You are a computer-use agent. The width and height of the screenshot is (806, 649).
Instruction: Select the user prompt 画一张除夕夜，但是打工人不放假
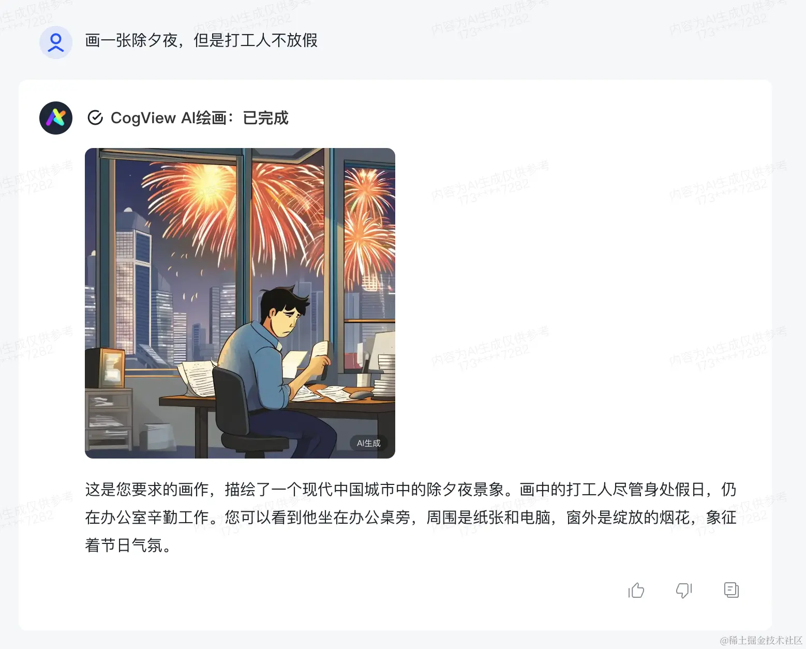point(201,40)
